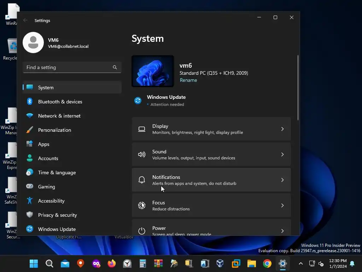Show hidden tray icons chevron

[x=300, y=263]
